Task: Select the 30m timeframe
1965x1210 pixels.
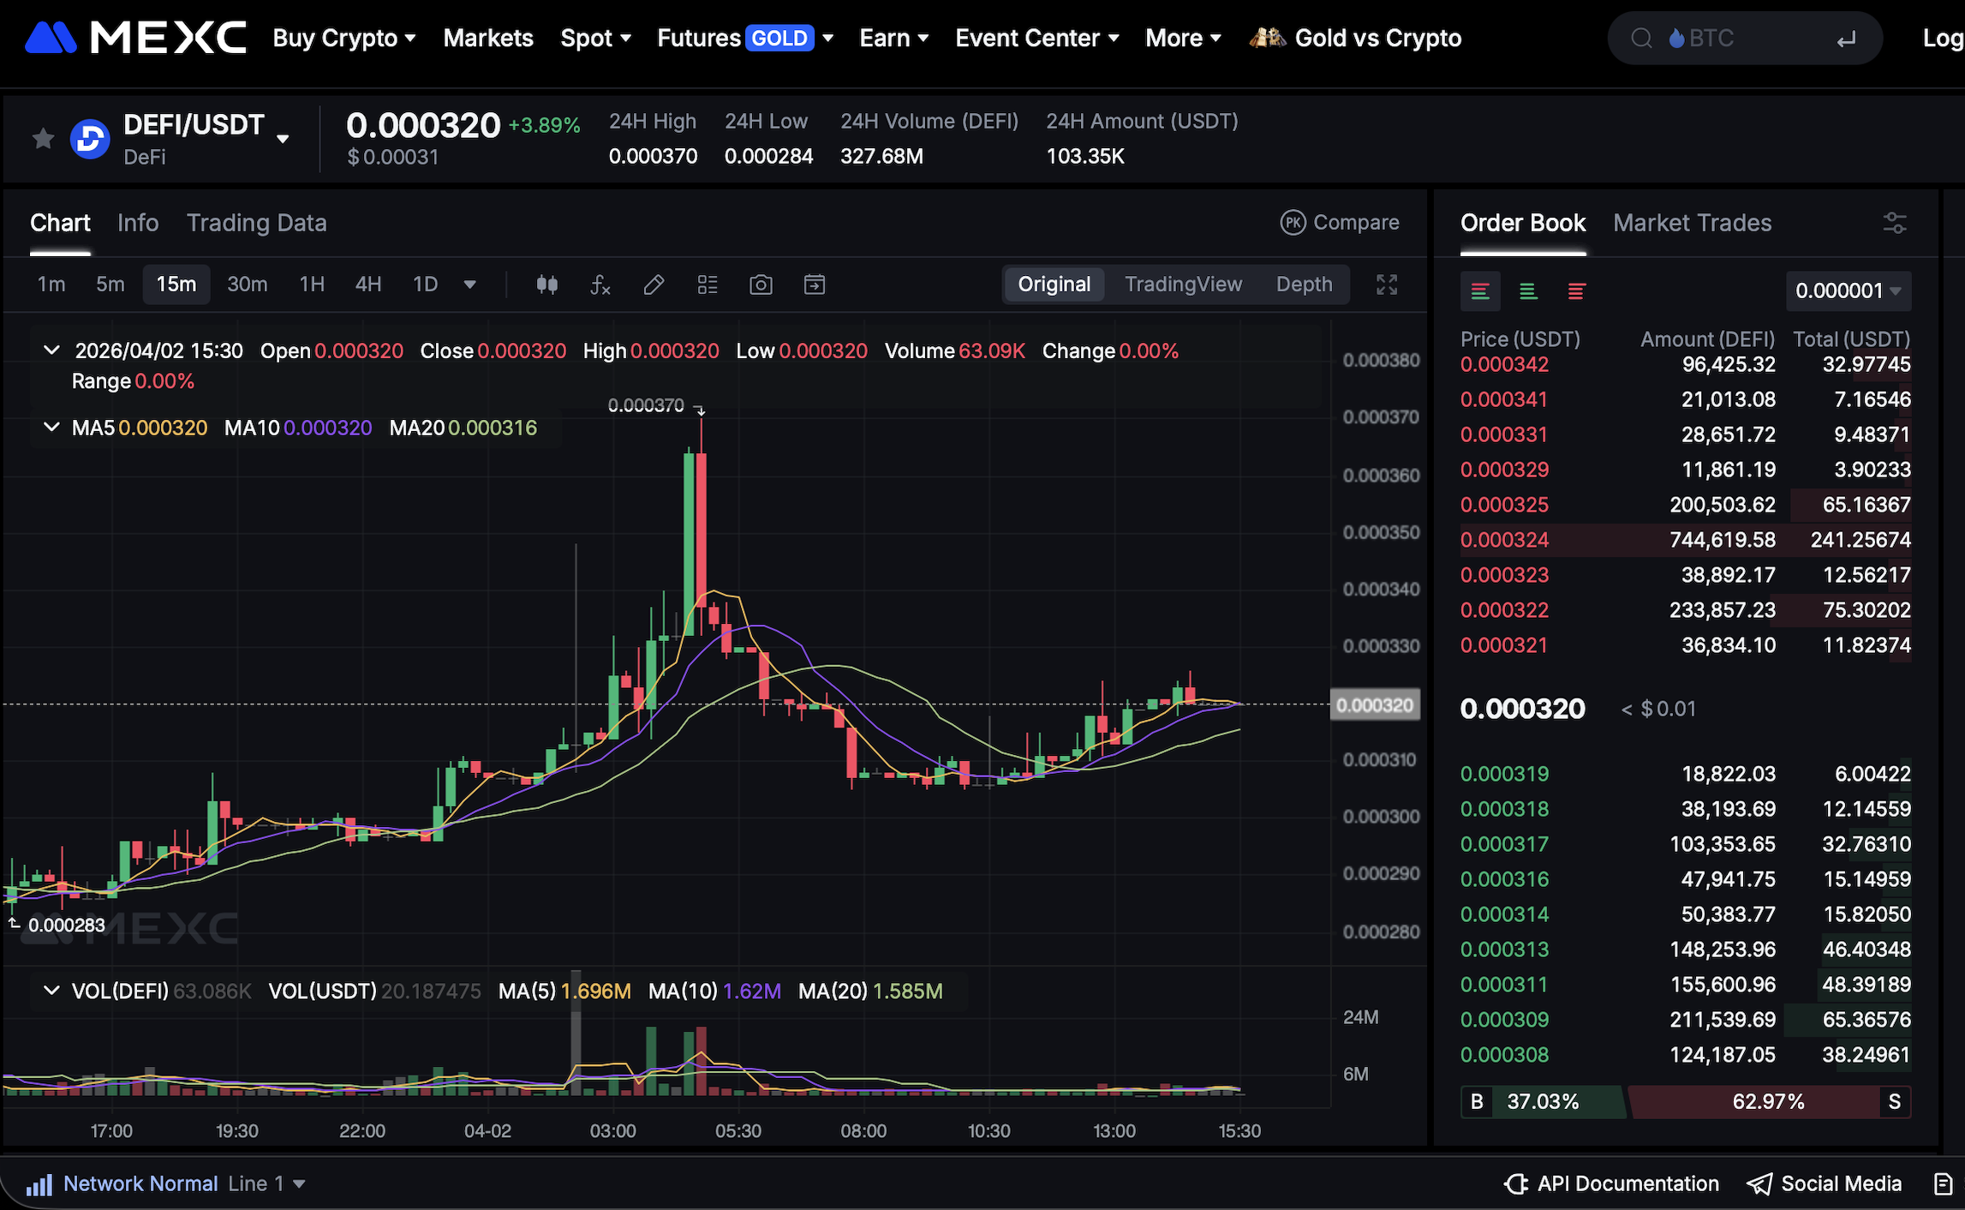Action: [x=248, y=285]
